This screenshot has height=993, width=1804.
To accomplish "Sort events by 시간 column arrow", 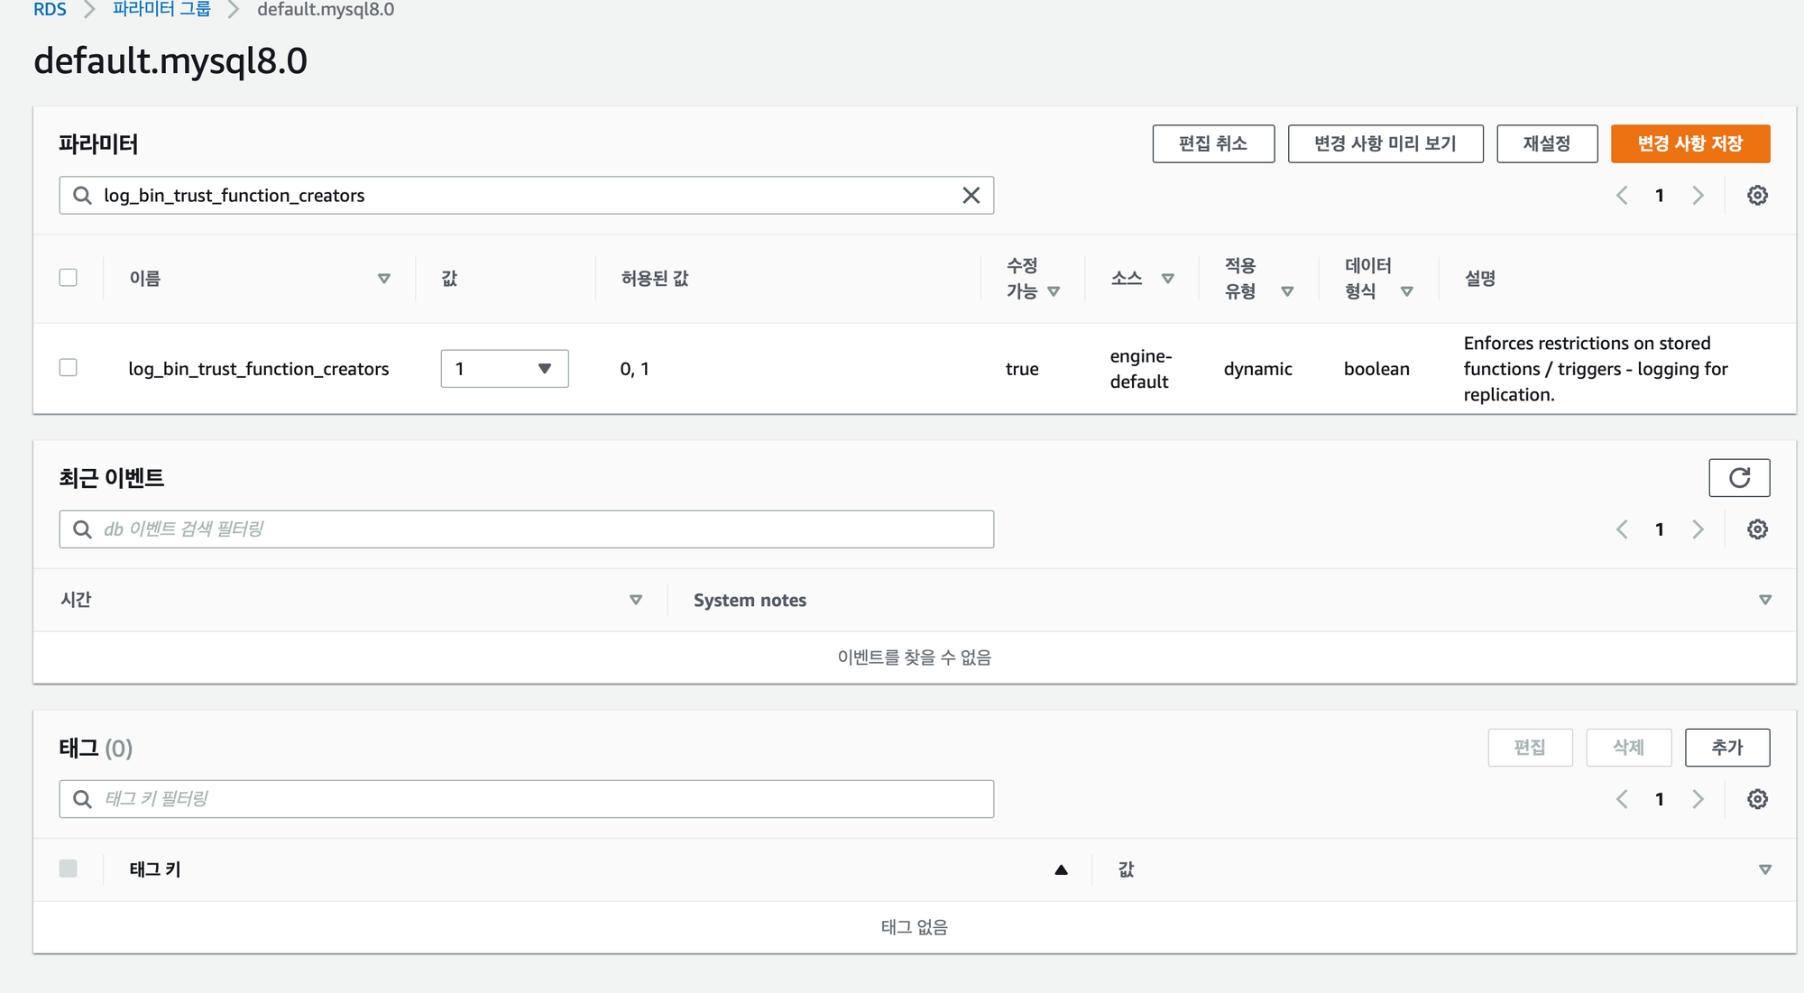I will [636, 600].
